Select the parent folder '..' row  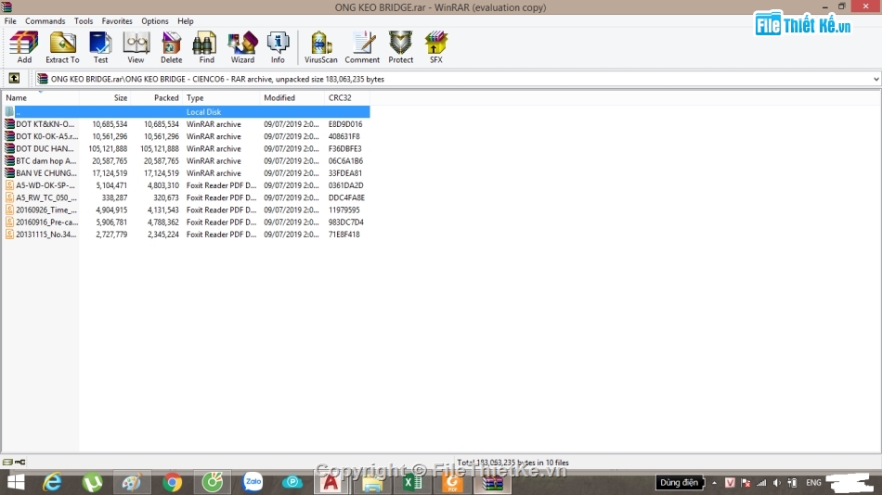coord(187,112)
